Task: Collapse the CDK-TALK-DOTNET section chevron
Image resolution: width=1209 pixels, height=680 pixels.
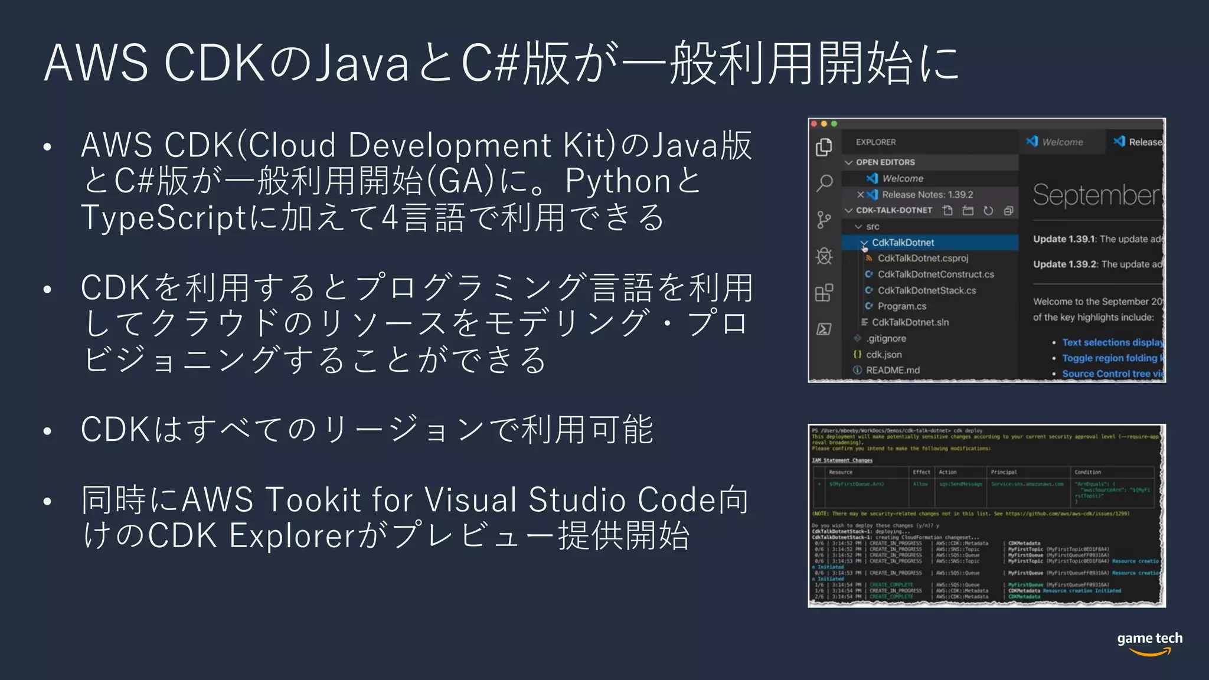Action: 849,210
